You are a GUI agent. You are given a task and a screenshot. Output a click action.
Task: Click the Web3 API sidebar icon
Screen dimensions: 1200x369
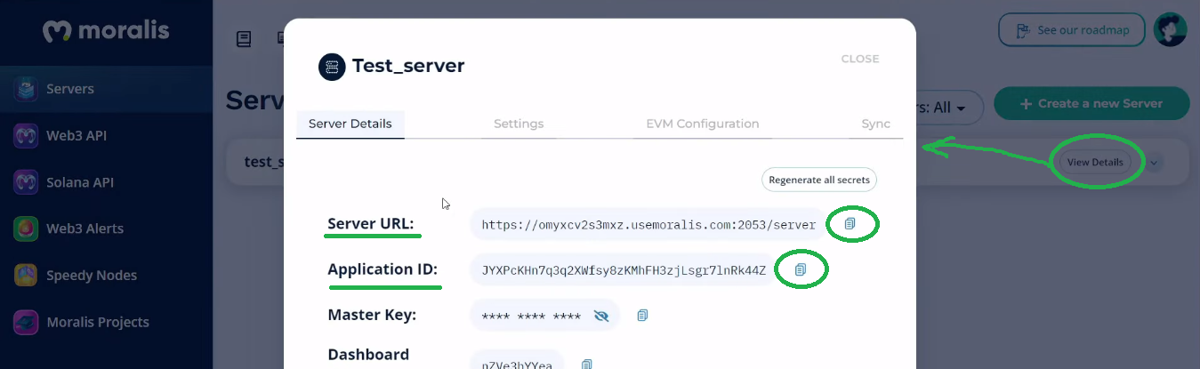[25, 136]
